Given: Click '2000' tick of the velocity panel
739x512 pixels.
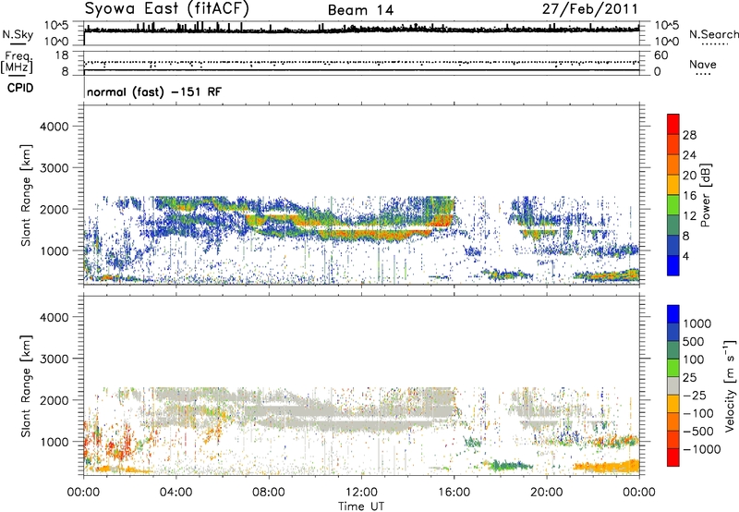Looking at the screenshot, I should point(55,401).
